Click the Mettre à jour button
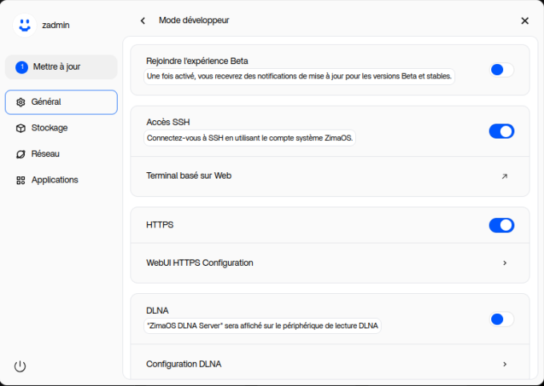Screen dimensions: 544x386 (x=61, y=67)
